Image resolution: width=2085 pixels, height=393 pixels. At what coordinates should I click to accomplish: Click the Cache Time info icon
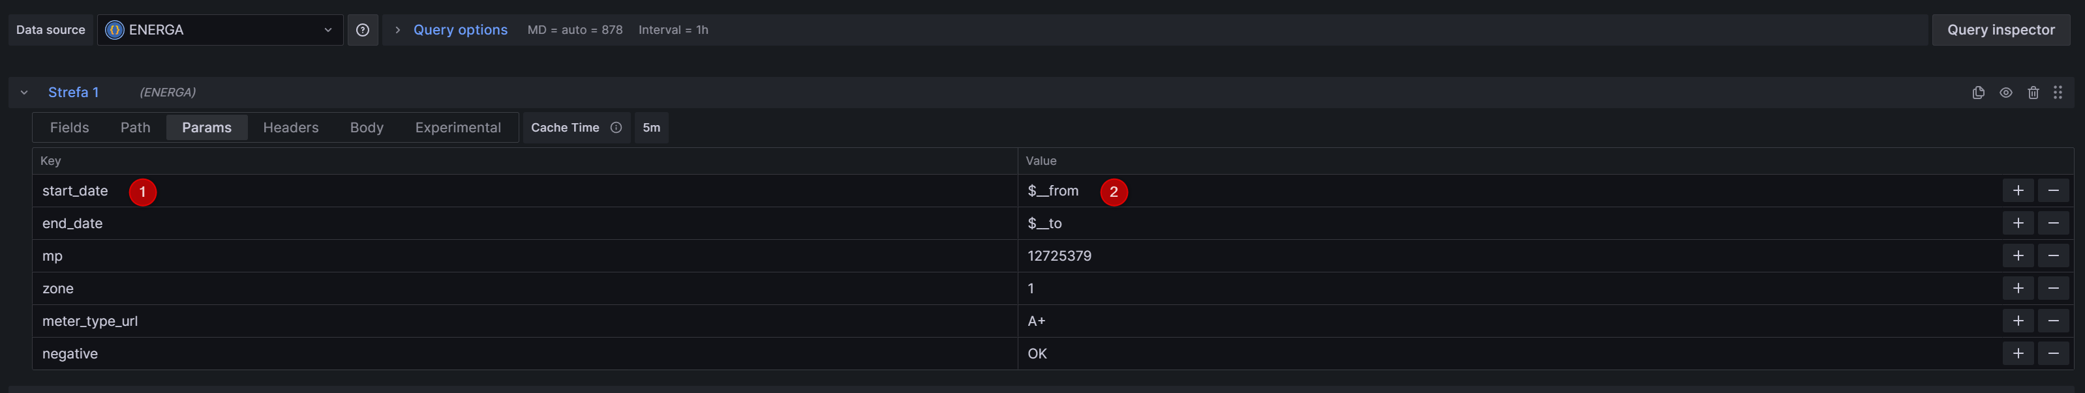click(616, 127)
